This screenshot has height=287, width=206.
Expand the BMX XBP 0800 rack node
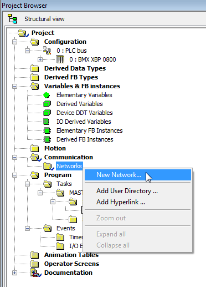(40, 59)
